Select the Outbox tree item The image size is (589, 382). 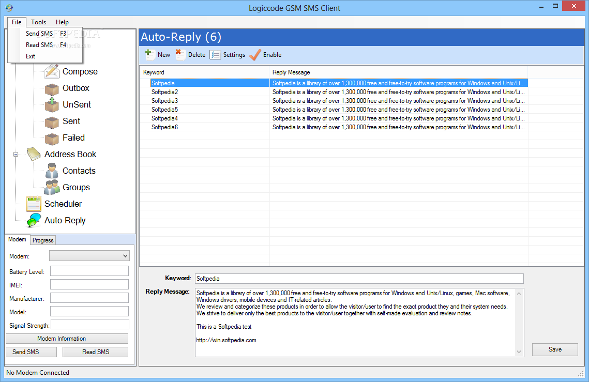coord(76,88)
